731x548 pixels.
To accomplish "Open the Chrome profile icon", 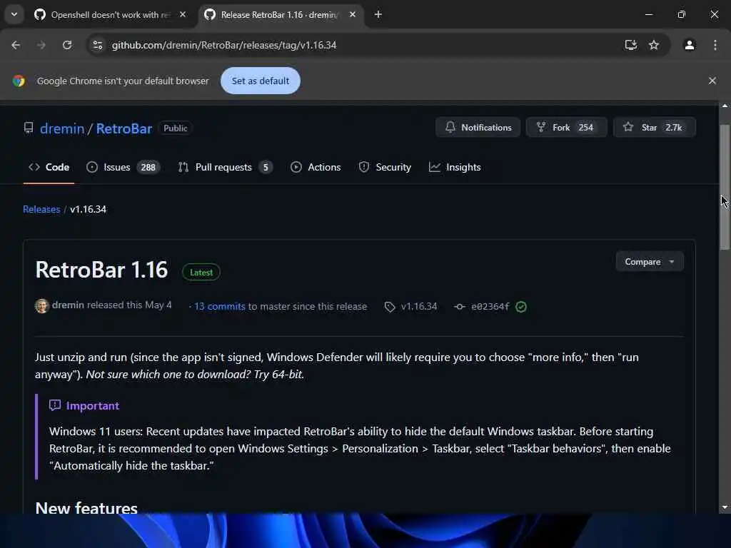I will click(690, 45).
